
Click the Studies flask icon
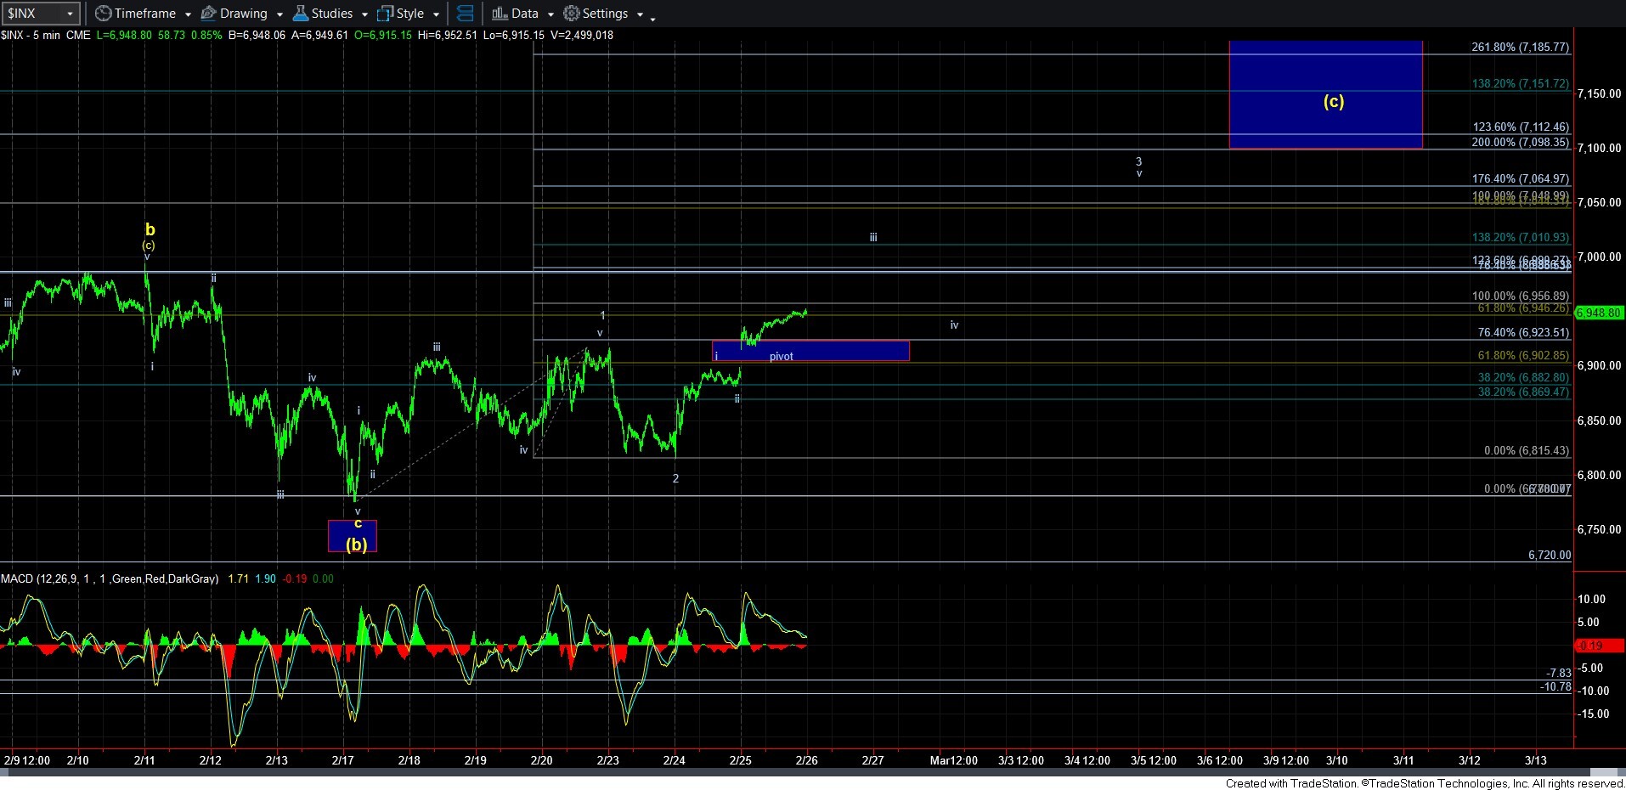[300, 14]
